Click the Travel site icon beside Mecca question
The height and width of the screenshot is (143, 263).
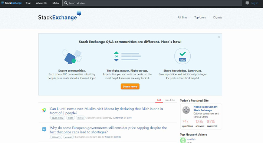click(44, 110)
